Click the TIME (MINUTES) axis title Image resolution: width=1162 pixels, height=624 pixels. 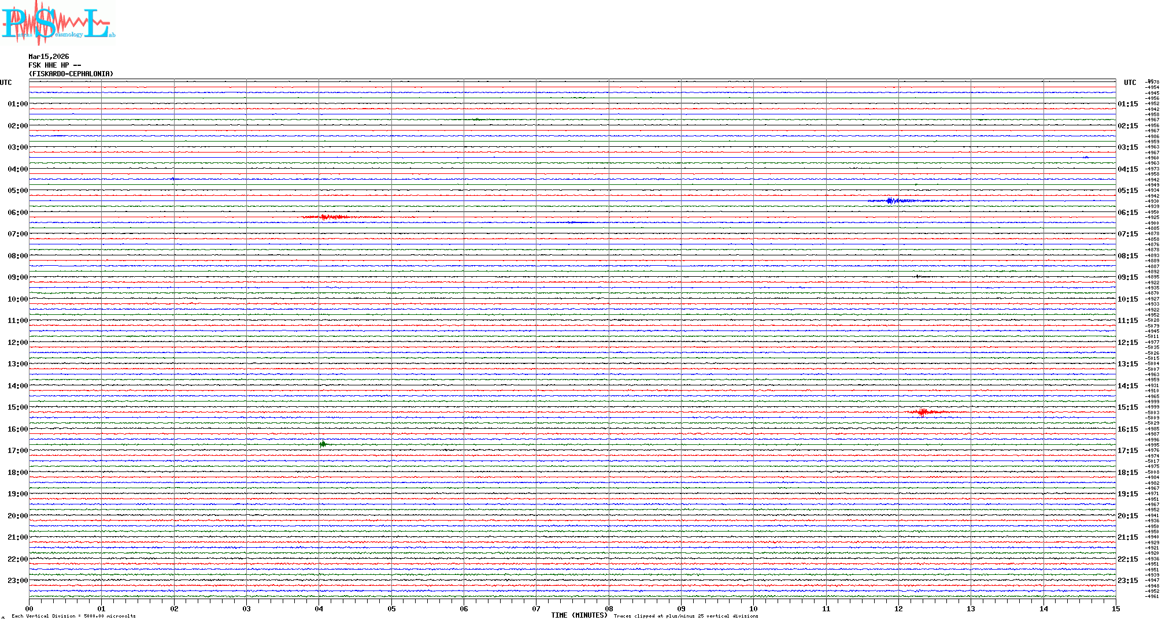(x=579, y=615)
